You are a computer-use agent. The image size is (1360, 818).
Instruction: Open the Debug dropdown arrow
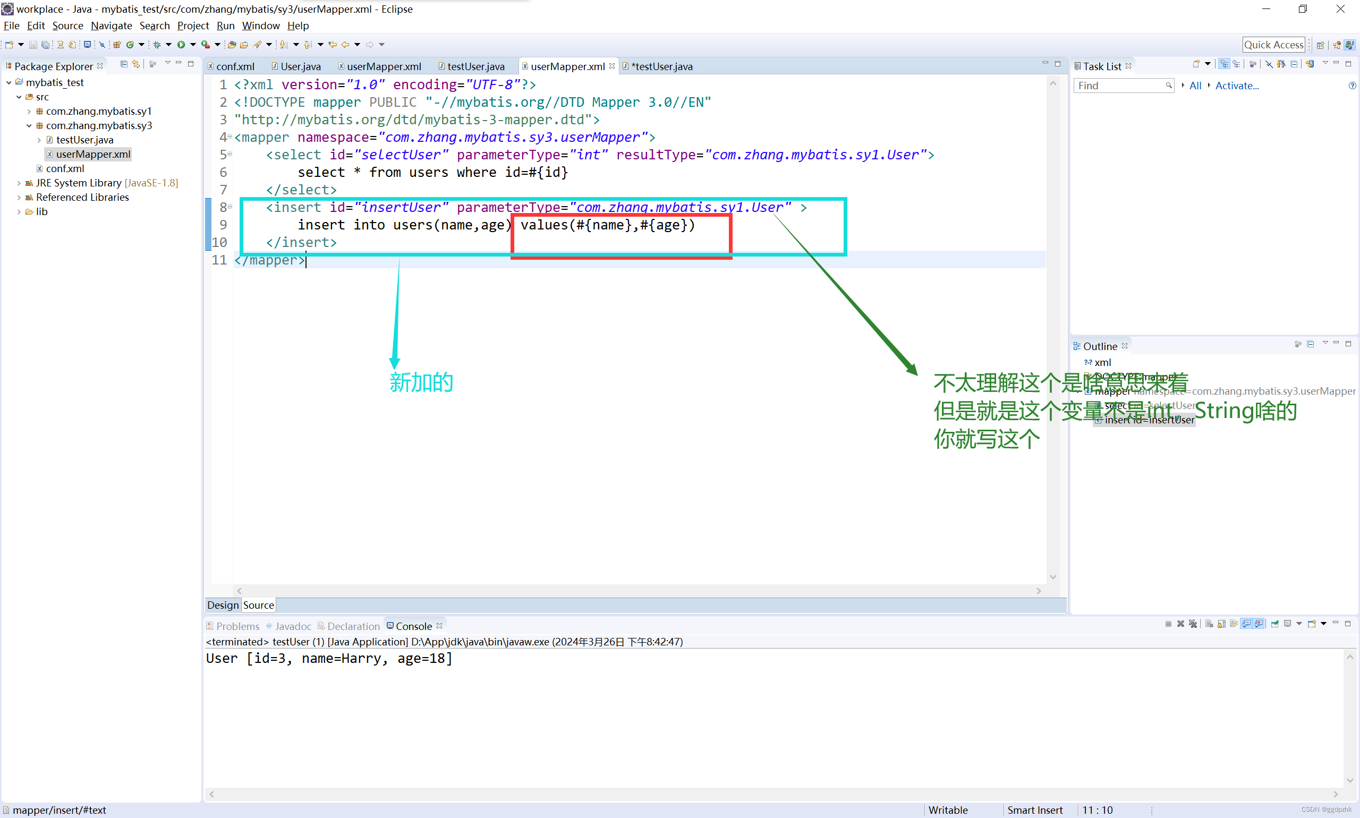pos(169,45)
